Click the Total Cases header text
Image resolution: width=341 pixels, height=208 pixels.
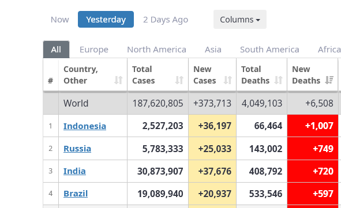tap(144, 75)
